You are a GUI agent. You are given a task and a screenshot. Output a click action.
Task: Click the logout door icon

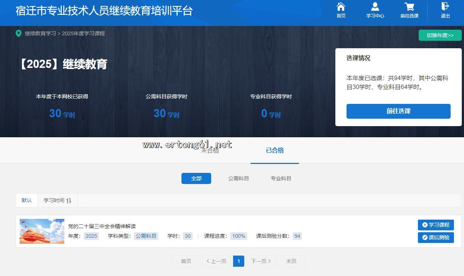[445, 6]
